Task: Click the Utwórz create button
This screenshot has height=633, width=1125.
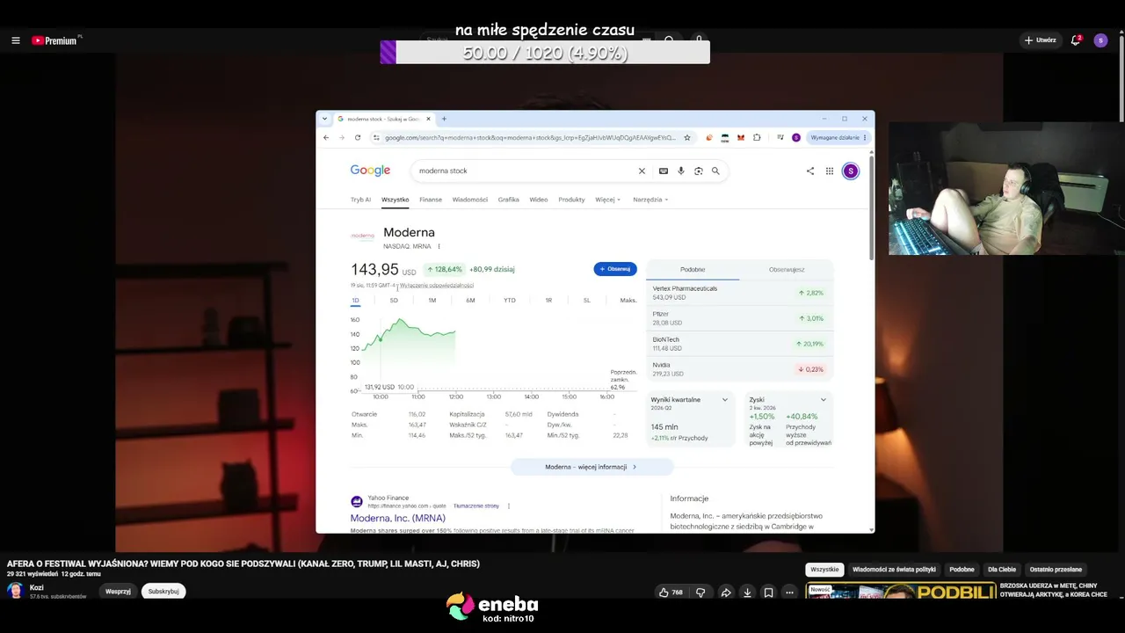Action: (x=1040, y=40)
